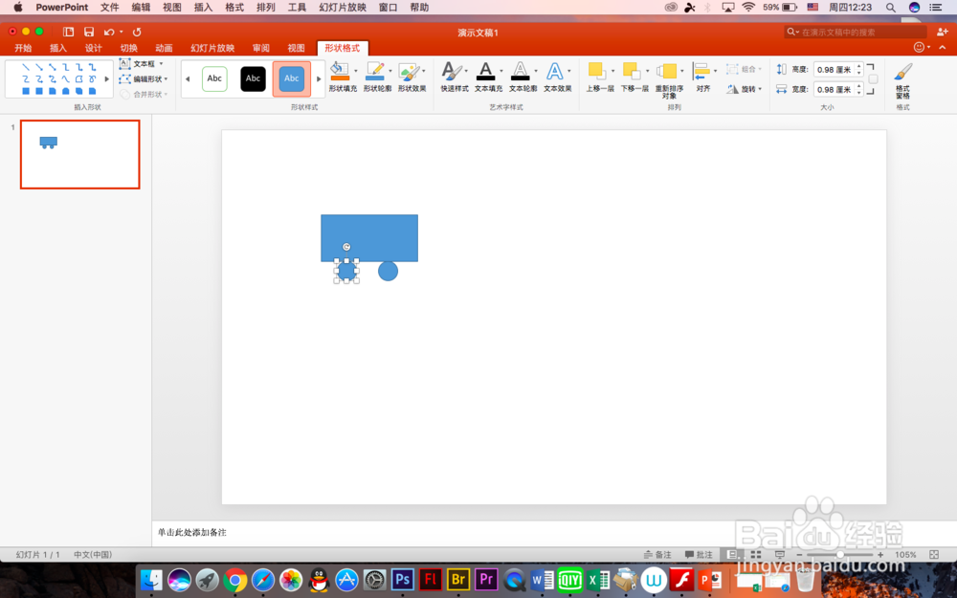Screen dimensions: 957x598
Task: Click zoom in plus button
Action: coord(880,555)
